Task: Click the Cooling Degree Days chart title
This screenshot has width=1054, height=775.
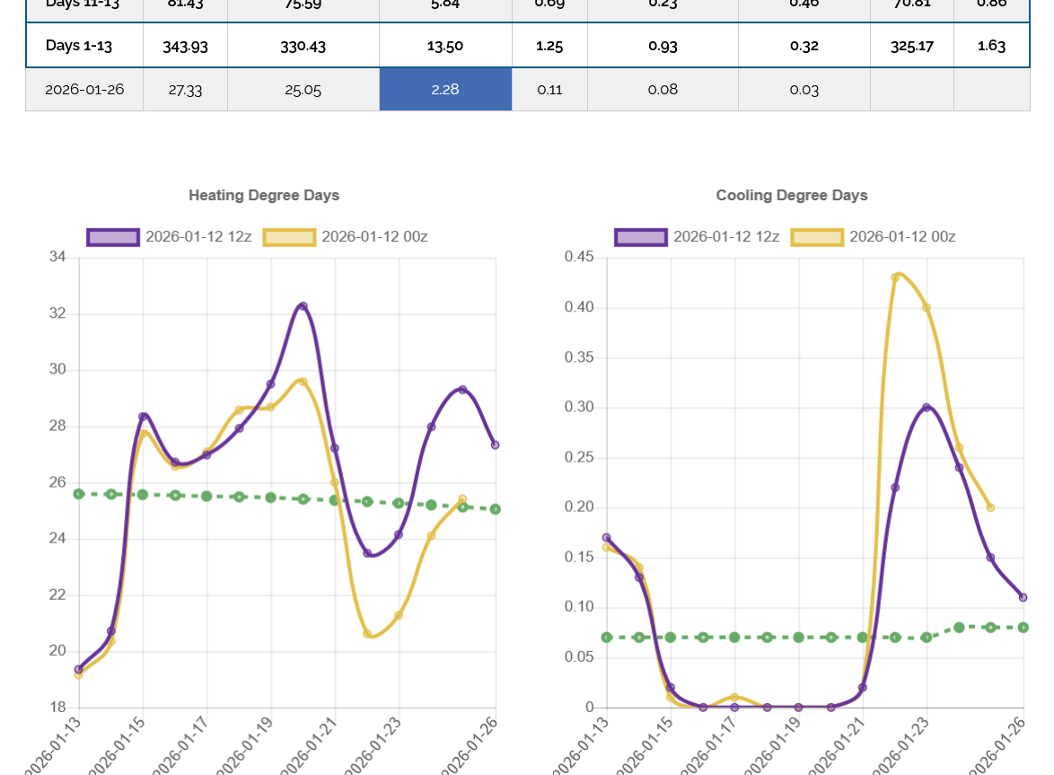Action: pyautogui.click(x=791, y=195)
